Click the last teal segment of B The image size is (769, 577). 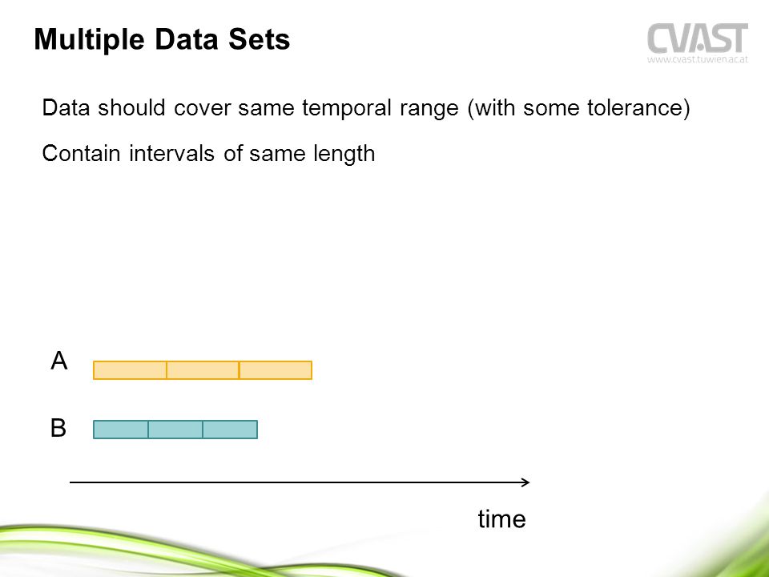click(230, 430)
